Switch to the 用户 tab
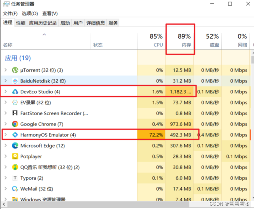This screenshot has width=254, height=209. (78, 23)
